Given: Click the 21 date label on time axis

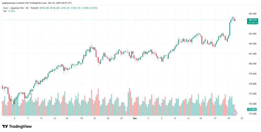Looking at the screenshot, I should pos(95,119).
